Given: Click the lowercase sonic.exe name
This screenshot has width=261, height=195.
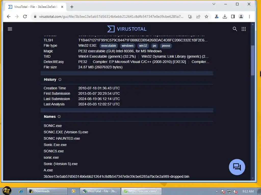Looking at the screenshot, I should point(51,157).
